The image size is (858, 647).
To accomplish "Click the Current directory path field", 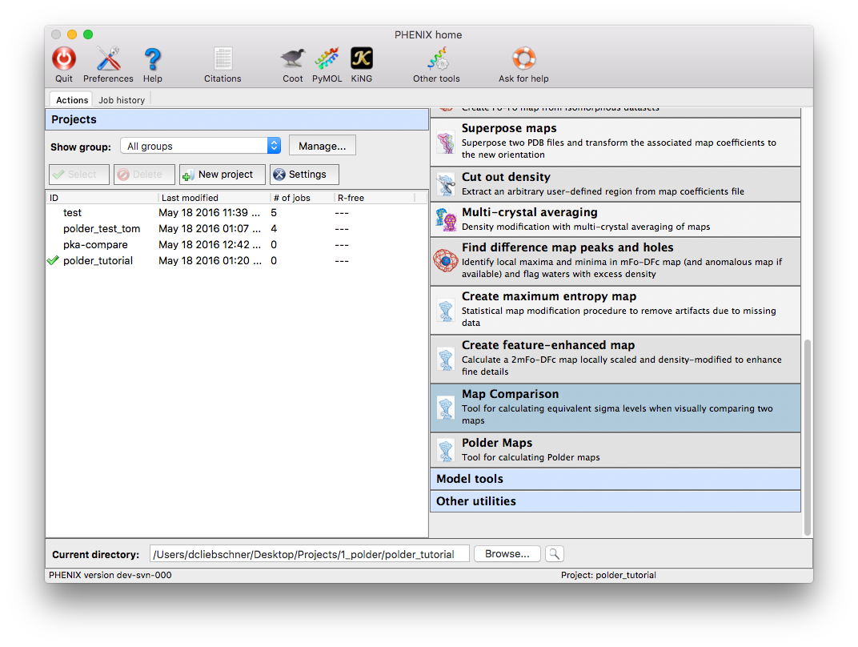I will (x=309, y=554).
